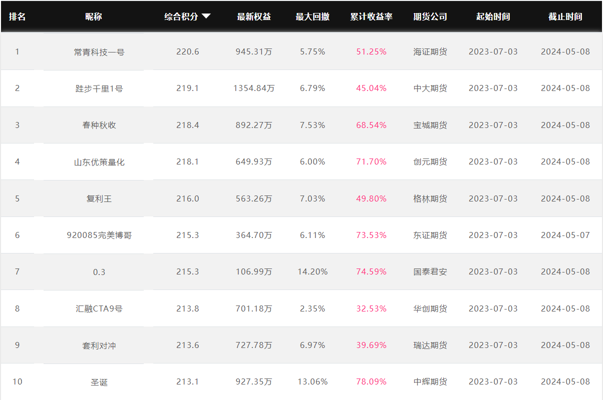Click the 海证期货 company cell
Screen dimensions: 603x400
click(430, 51)
